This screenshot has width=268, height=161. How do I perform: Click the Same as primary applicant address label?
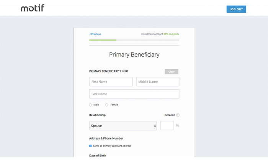tap(112, 146)
